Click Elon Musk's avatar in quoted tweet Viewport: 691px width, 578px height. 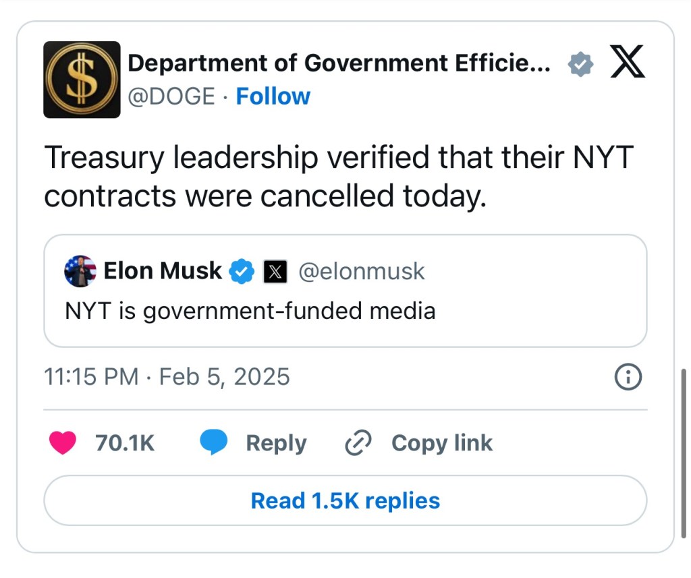point(80,271)
